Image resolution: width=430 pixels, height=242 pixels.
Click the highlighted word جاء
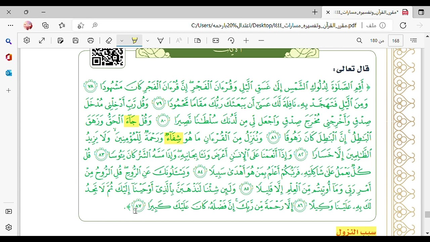[x=131, y=121]
